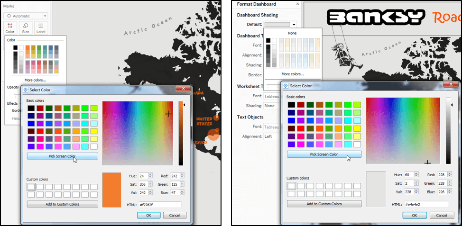Click the Format Dashboard pane title

tap(256, 4)
